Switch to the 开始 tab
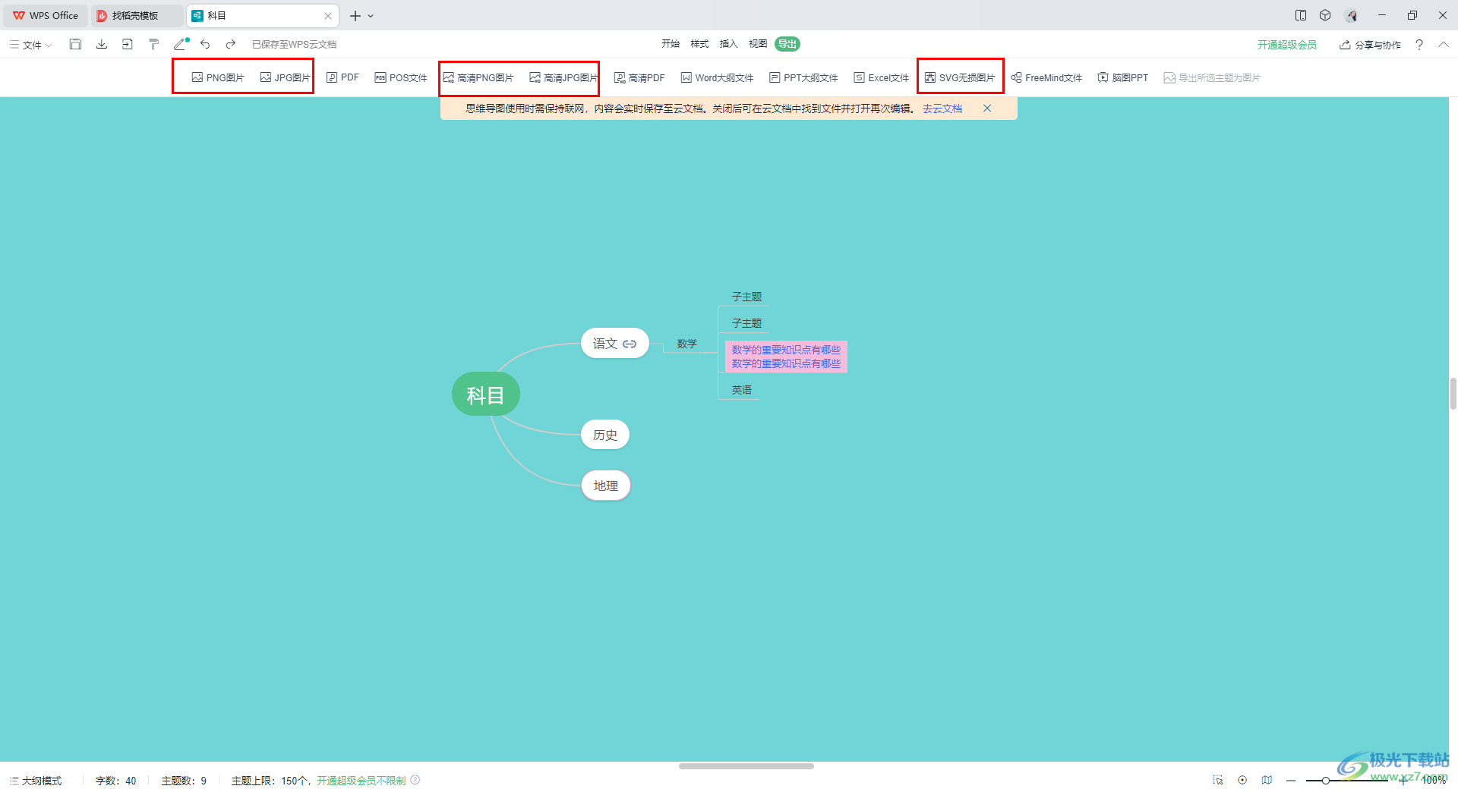1458x789 pixels. (671, 44)
